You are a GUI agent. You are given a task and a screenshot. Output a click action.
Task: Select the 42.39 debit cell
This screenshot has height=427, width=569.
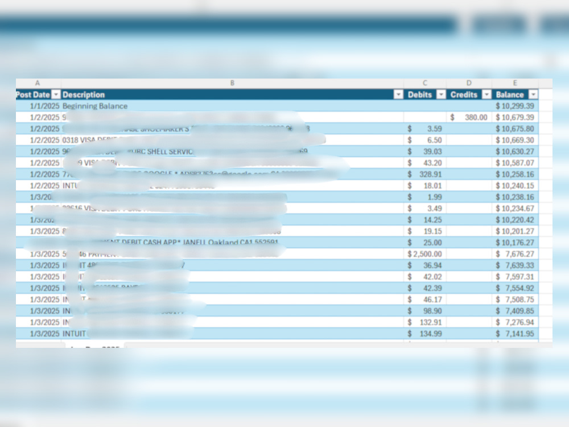(x=425, y=288)
